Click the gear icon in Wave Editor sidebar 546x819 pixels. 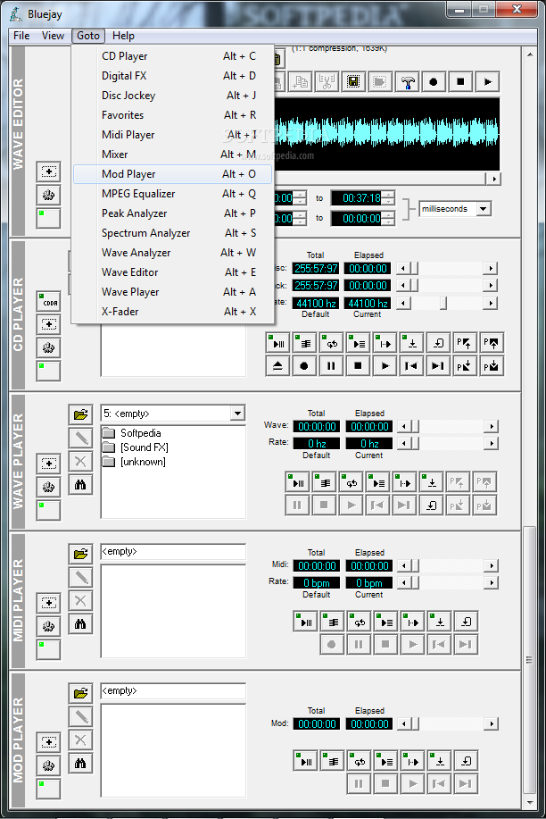[x=48, y=195]
